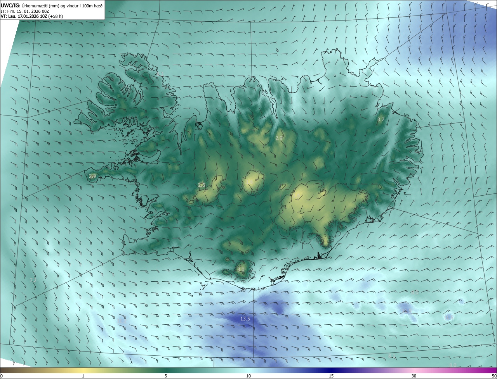Click the "1" tick label on colour scale
Viewport: 497px width, 379px height.
click(83, 376)
